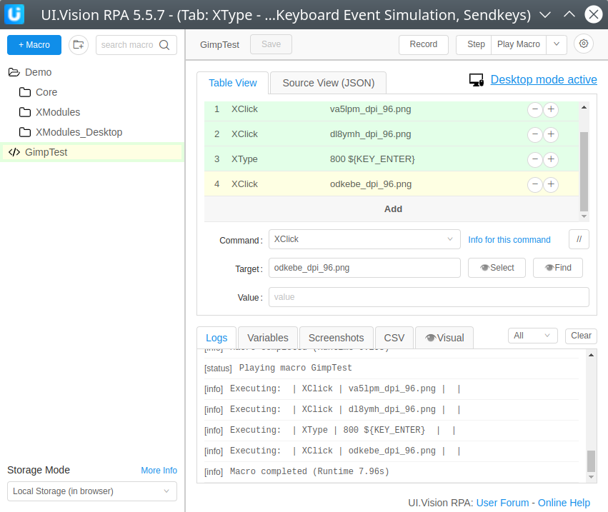The width and height of the screenshot is (608, 512).
Task: Open the log filter All dropdown
Action: (532, 336)
